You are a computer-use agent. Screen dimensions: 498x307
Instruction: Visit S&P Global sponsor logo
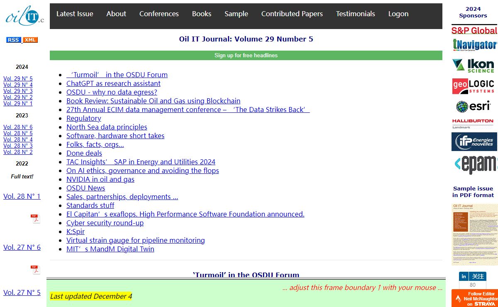coord(474,30)
